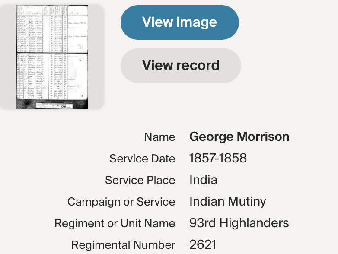Select the 1857-1858 service date value
This screenshot has width=338, height=254.
[218, 159]
